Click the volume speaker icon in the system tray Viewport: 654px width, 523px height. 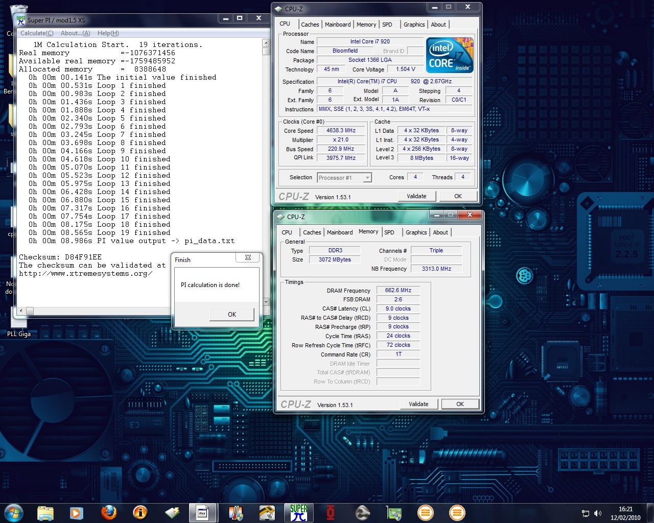(x=597, y=513)
